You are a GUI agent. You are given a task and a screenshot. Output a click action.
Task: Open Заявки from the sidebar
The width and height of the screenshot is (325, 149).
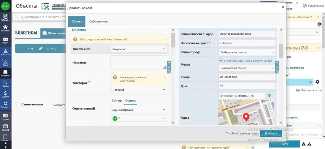coord(5,83)
